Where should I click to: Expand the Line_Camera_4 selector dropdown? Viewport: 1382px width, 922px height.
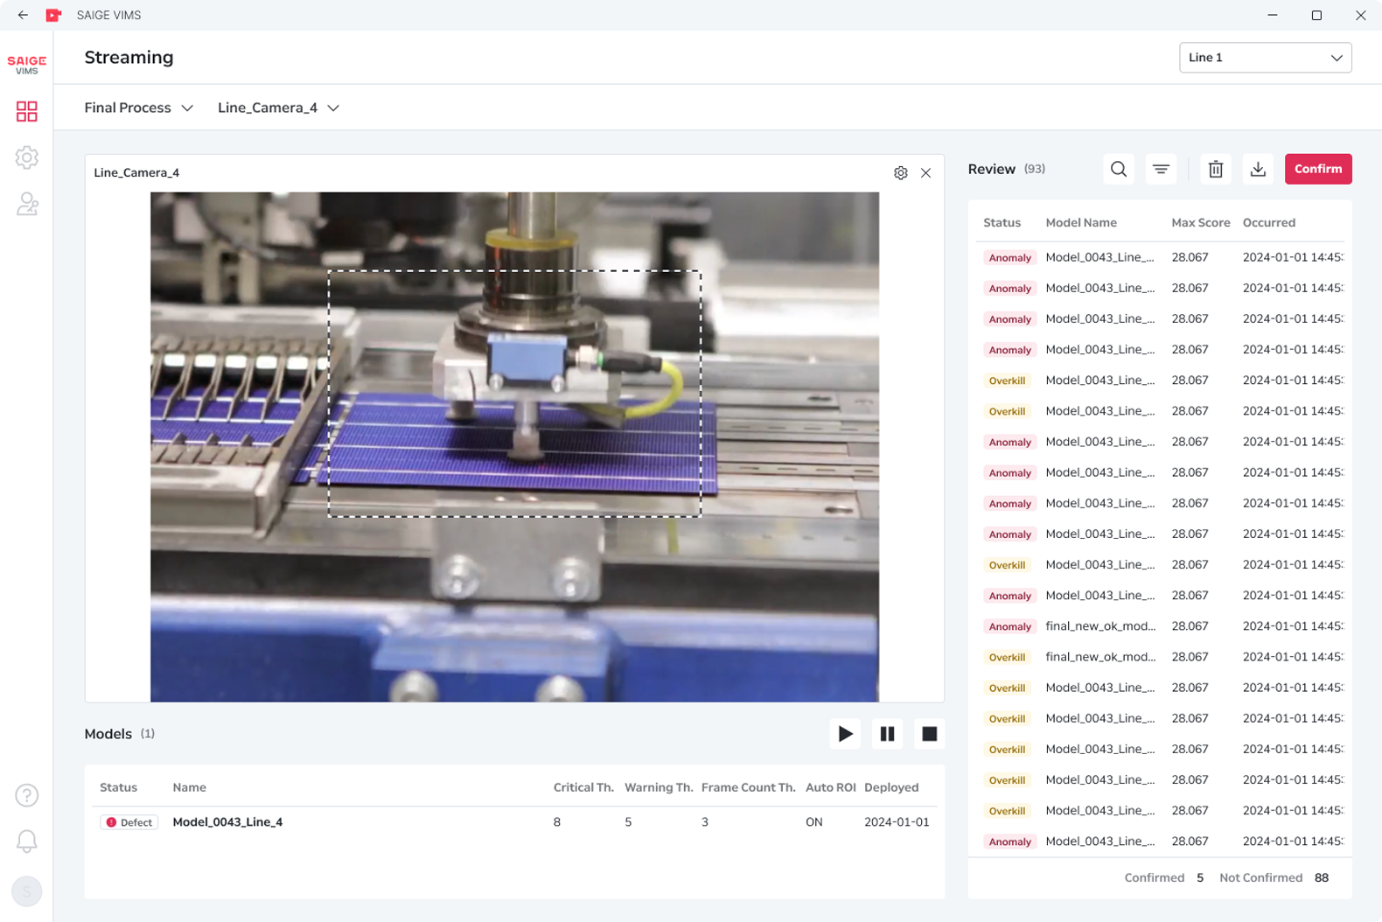point(278,108)
